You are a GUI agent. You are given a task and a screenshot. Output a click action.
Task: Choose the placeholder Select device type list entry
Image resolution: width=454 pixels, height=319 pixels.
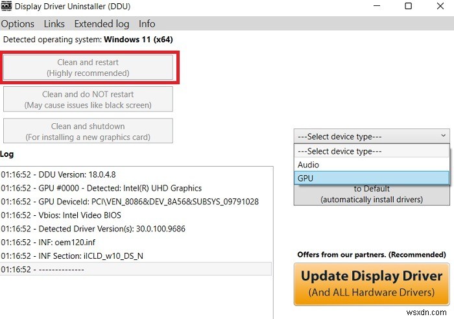click(x=372, y=151)
